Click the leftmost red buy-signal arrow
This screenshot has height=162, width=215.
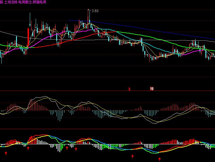[x=6, y=153]
